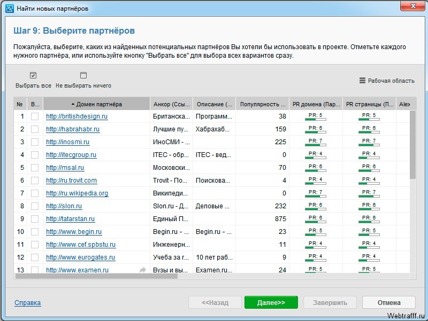Click the <<Назад button
Image resolution: width=428 pixels, height=321 pixels.
coord(215,302)
